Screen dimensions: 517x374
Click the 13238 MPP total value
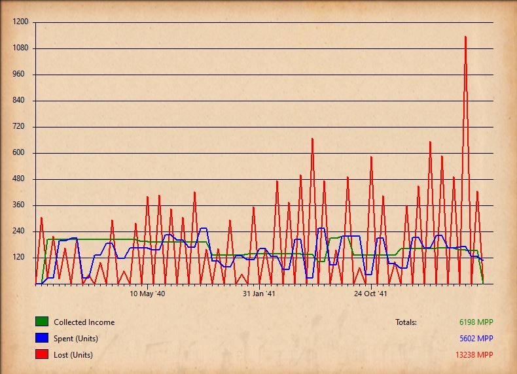pyautogui.click(x=474, y=355)
